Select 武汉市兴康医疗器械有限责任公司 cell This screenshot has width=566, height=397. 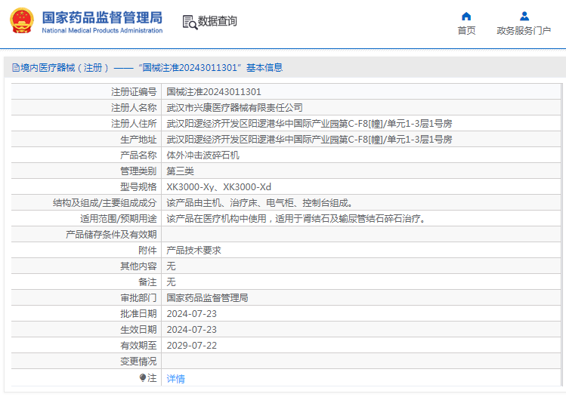point(234,108)
